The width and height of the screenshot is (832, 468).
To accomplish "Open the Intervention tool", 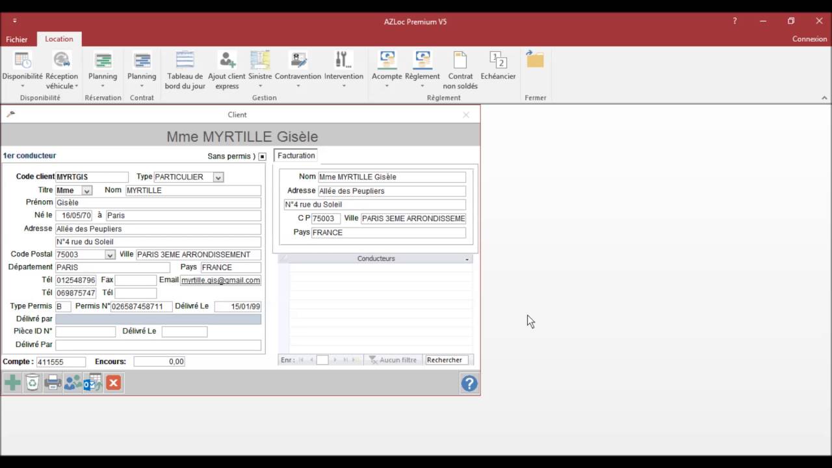I will tap(344, 70).
